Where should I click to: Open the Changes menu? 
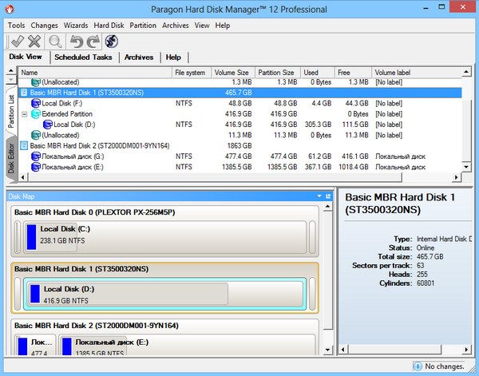[44, 26]
